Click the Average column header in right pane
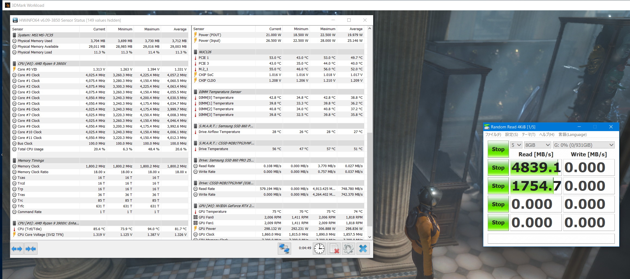 point(351,29)
